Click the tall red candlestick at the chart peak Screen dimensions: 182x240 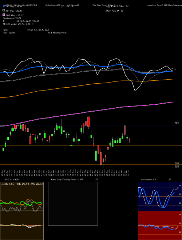(88, 122)
